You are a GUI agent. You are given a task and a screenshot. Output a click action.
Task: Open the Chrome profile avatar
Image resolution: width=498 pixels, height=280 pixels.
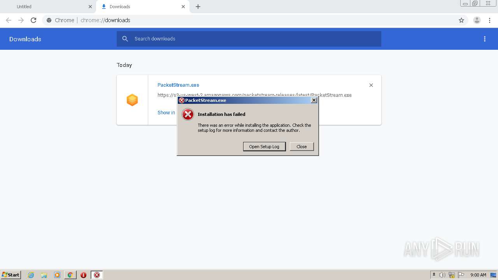pos(477,20)
